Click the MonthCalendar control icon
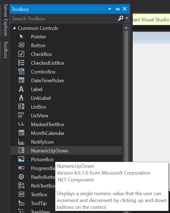This screenshot has width=170, height=213. coord(21,133)
